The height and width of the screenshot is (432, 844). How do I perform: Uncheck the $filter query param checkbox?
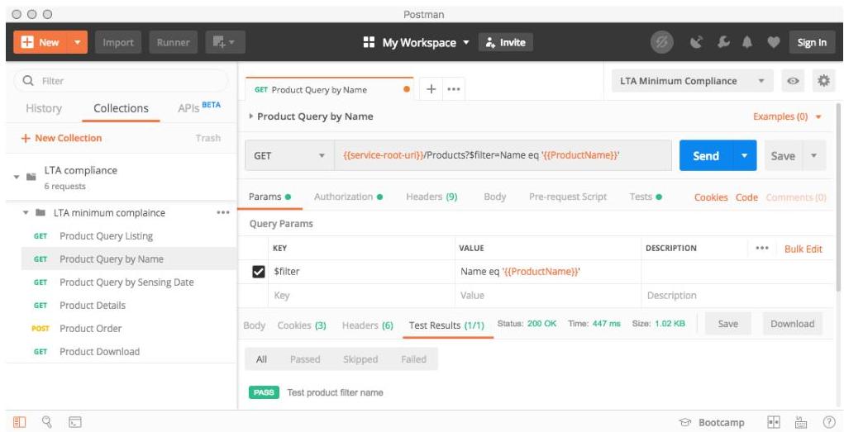point(259,273)
